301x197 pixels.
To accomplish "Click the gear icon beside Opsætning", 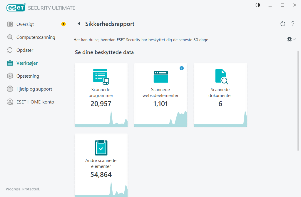I will pyautogui.click(x=10, y=76).
